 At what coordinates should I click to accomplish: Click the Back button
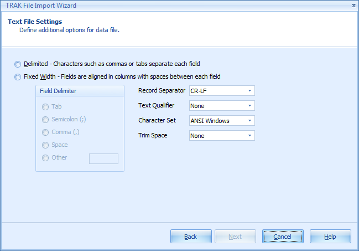click(191, 237)
